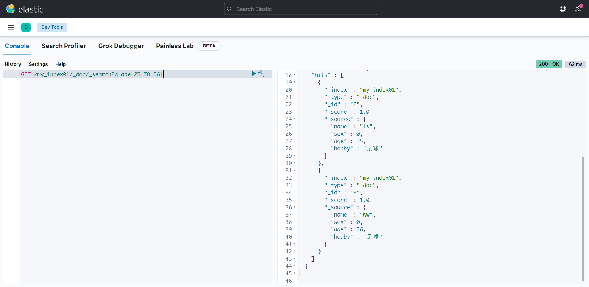This screenshot has width=589, height=287.
Task: Click the panel resize handle between editors
Action: 275,177
